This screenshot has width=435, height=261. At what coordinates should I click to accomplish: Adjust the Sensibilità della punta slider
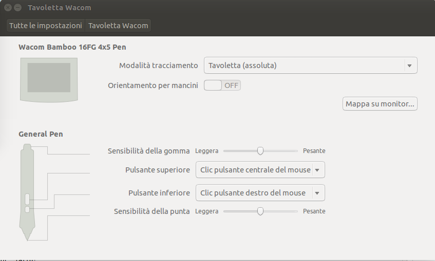pyautogui.click(x=260, y=211)
